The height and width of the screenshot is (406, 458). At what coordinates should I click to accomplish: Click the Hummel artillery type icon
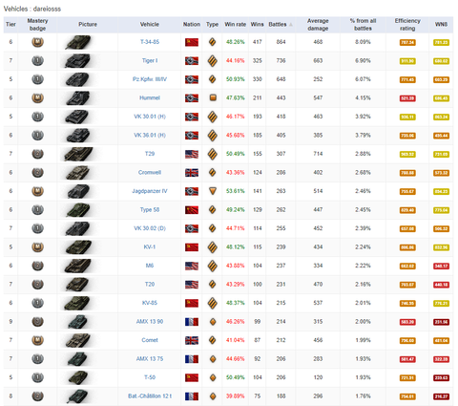(213, 97)
